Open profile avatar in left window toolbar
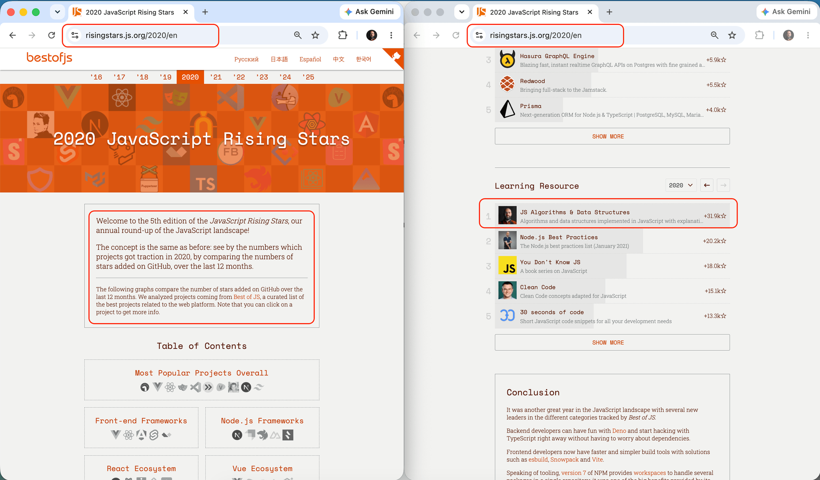 pyautogui.click(x=372, y=35)
